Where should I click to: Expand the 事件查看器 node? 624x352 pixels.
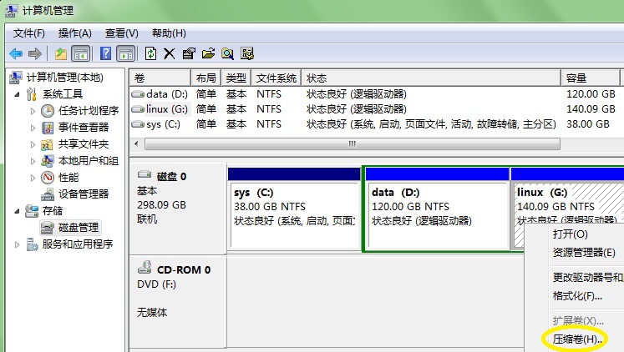tap(33, 128)
